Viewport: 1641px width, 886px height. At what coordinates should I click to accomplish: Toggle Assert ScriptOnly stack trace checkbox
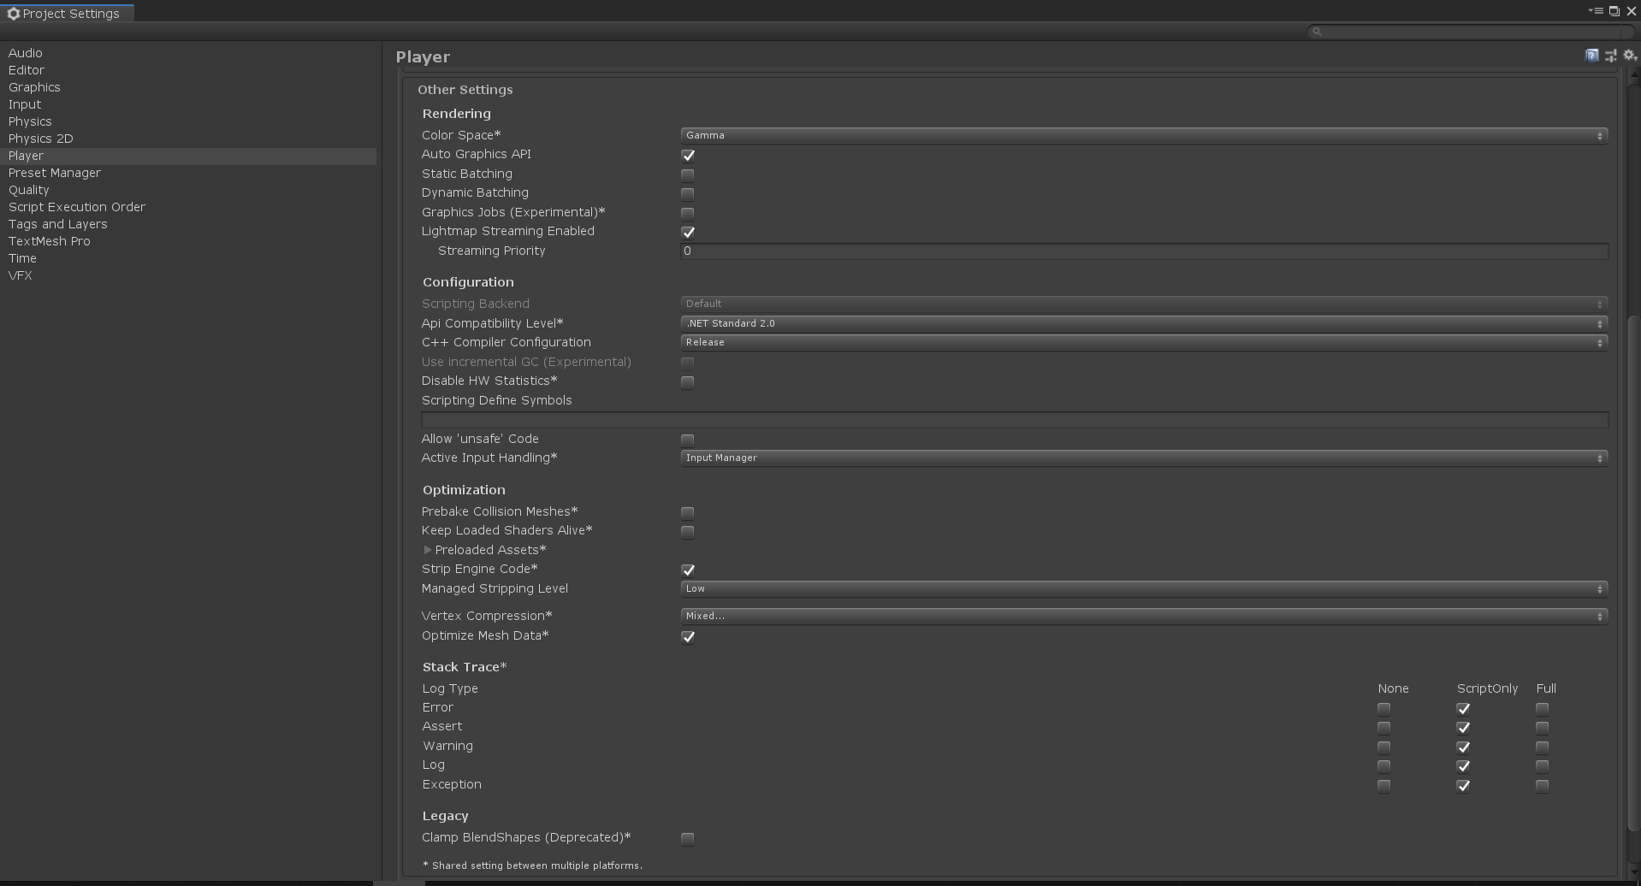(x=1464, y=728)
